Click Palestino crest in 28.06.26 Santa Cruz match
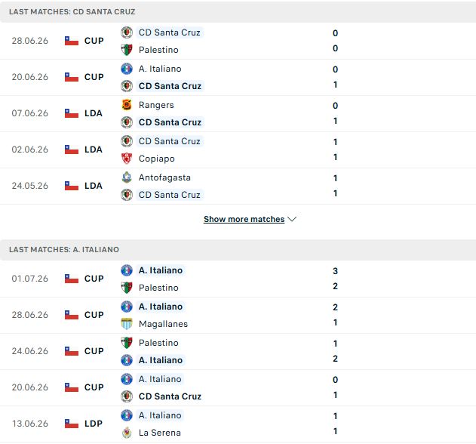Image resolution: width=476 pixels, height=444 pixels. coord(127,50)
